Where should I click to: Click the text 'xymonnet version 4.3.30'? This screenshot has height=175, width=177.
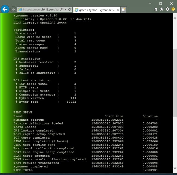point(35,16)
